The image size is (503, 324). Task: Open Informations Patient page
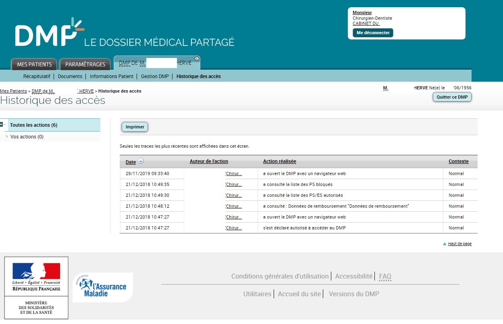click(112, 76)
